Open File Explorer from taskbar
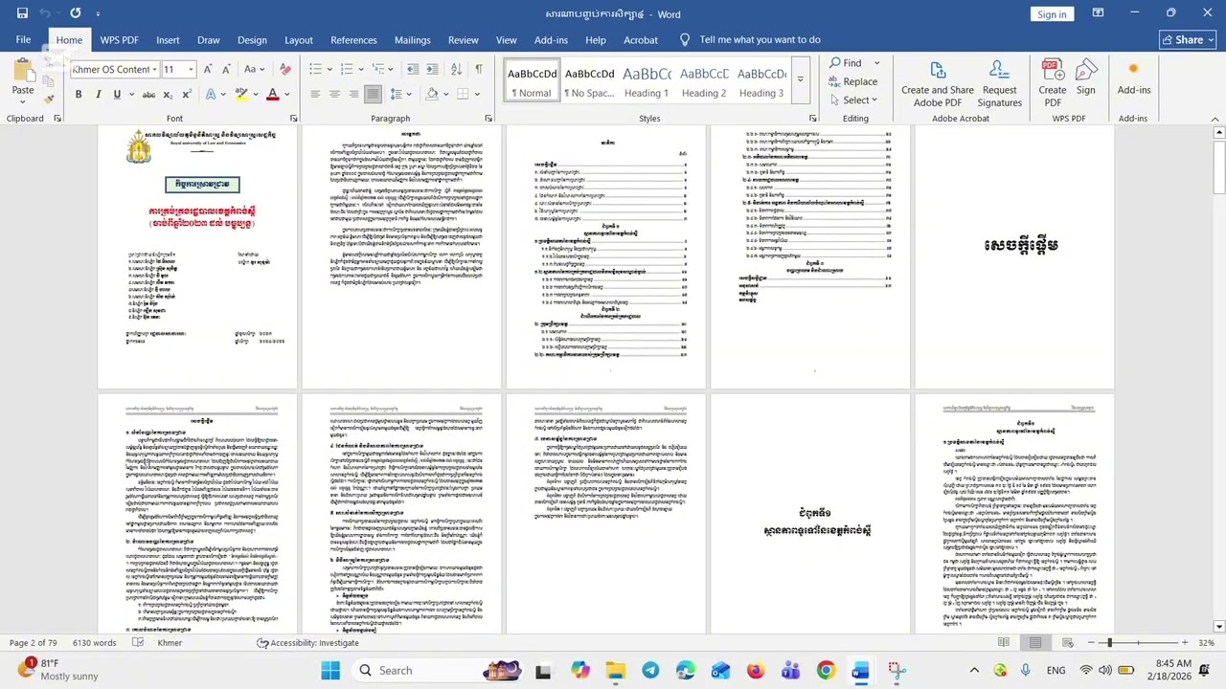 click(x=615, y=670)
